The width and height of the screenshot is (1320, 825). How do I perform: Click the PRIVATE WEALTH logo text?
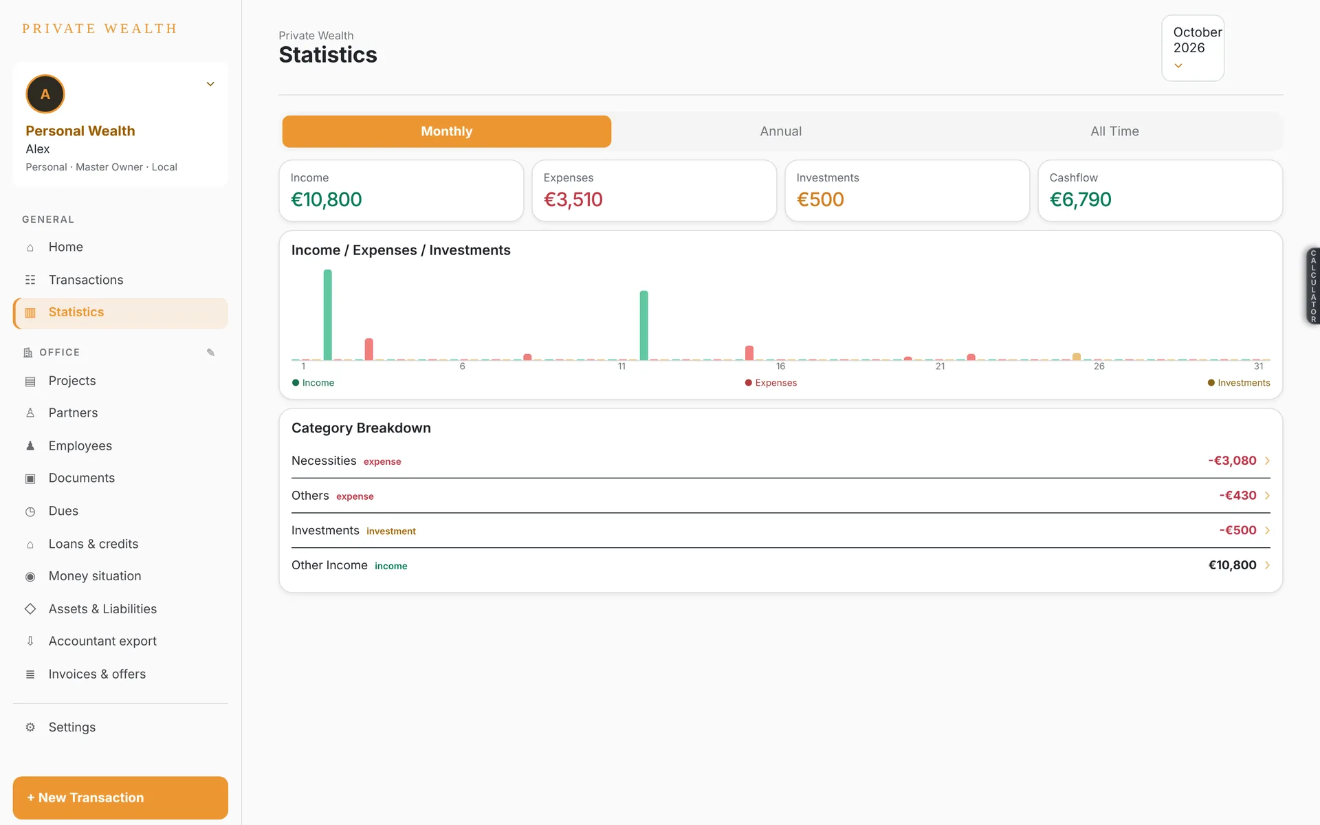click(x=100, y=29)
